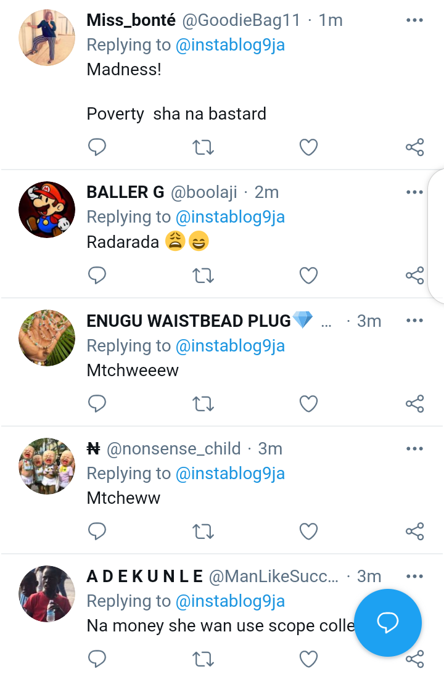Like ENUGU WAISTBEAD PLUG's reply
444x674 pixels.
pos(308,404)
